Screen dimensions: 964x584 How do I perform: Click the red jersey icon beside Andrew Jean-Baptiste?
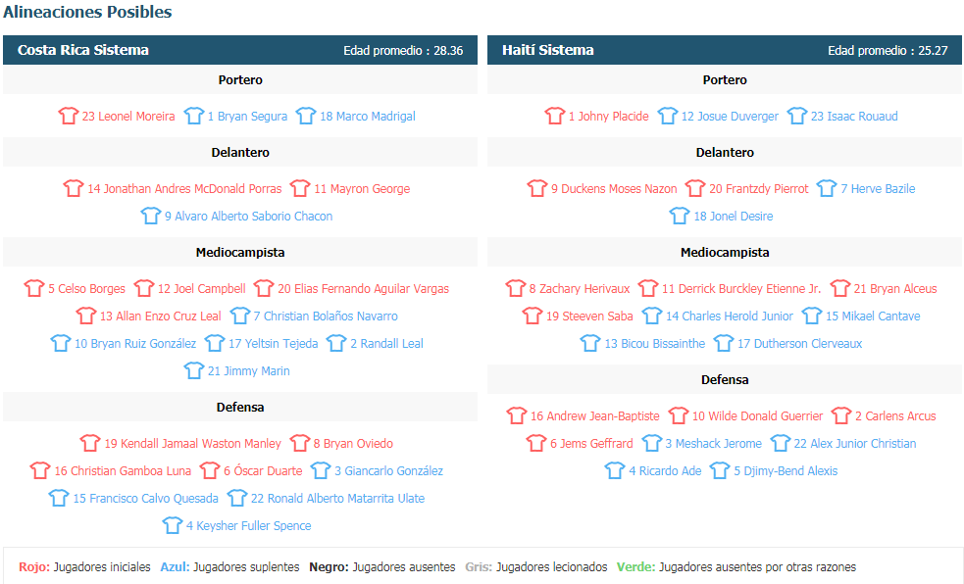pyautogui.click(x=517, y=415)
